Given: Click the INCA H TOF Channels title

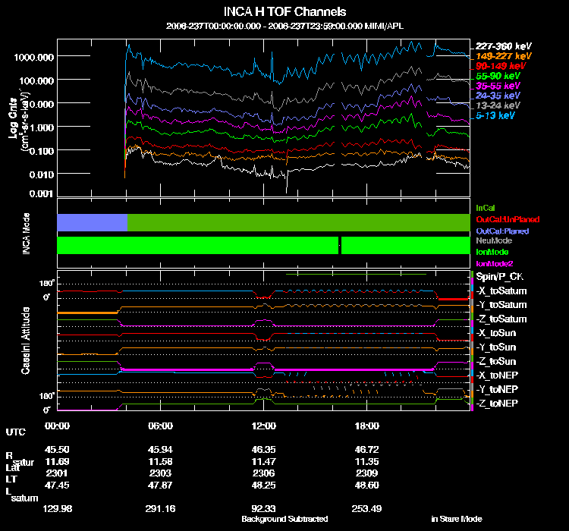Looking at the screenshot, I should [284, 11].
